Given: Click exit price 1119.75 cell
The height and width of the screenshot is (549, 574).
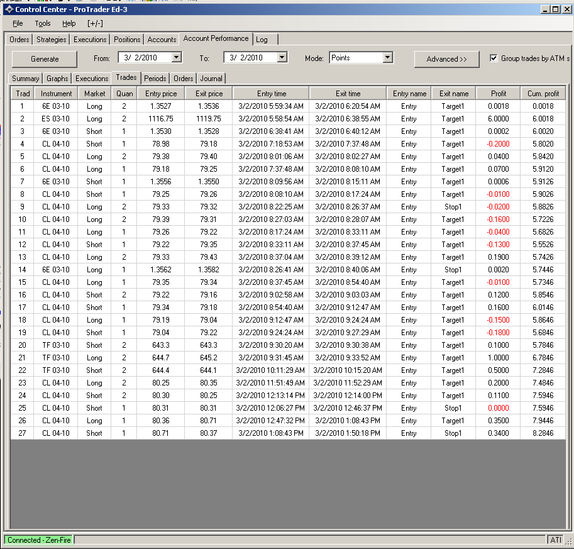Looking at the screenshot, I should pos(208,119).
